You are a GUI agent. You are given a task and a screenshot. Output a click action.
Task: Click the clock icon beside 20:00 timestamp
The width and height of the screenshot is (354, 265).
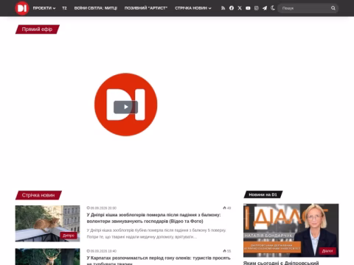(x=88, y=208)
